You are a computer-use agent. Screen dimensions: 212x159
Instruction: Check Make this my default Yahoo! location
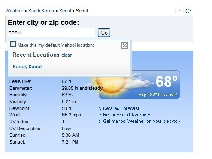(x=13, y=44)
